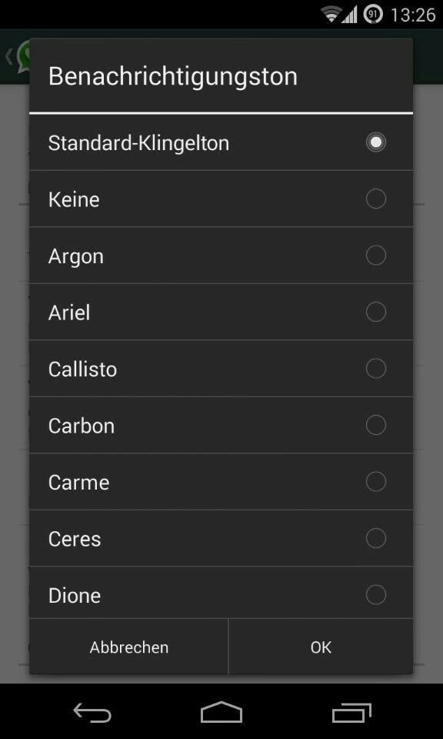Select the Keine radio button
The height and width of the screenshot is (739, 443).
coord(375,199)
